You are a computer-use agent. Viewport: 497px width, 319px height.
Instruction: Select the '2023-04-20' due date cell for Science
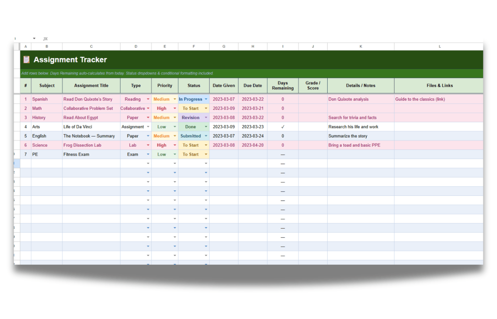(252, 145)
